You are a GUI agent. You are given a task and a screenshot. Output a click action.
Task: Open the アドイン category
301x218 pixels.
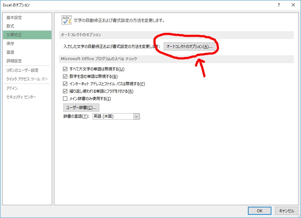(27, 88)
